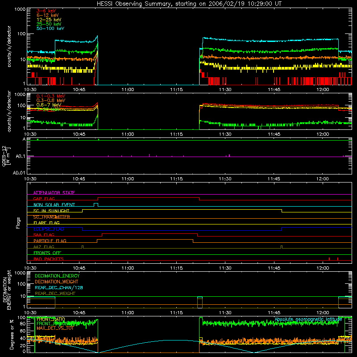This screenshot has width=357, height=357.
Task: Click the 0.8-7 MeV legend label
Action: pos(49,105)
